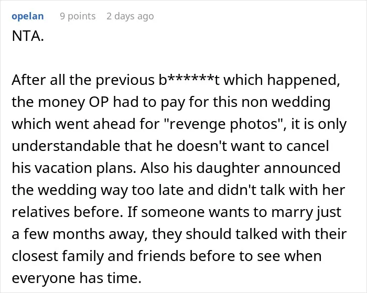Open the 2 days ago timestamp permalink
The width and height of the screenshot is (367, 293).
(x=130, y=16)
